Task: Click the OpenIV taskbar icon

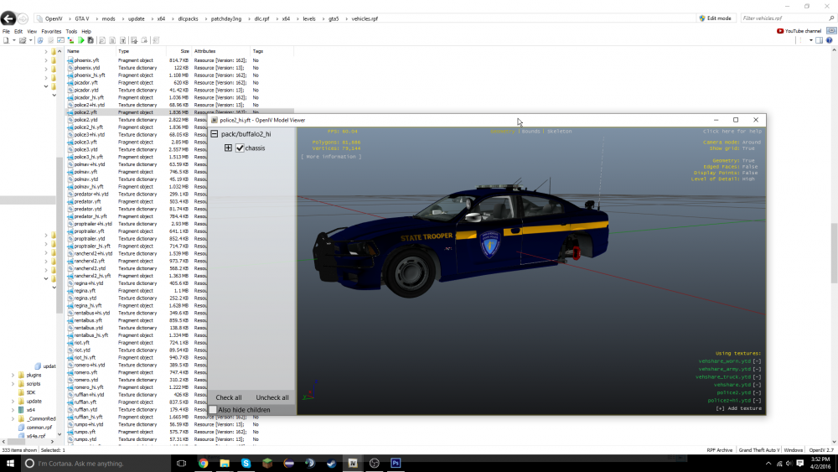Action: point(353,464)
